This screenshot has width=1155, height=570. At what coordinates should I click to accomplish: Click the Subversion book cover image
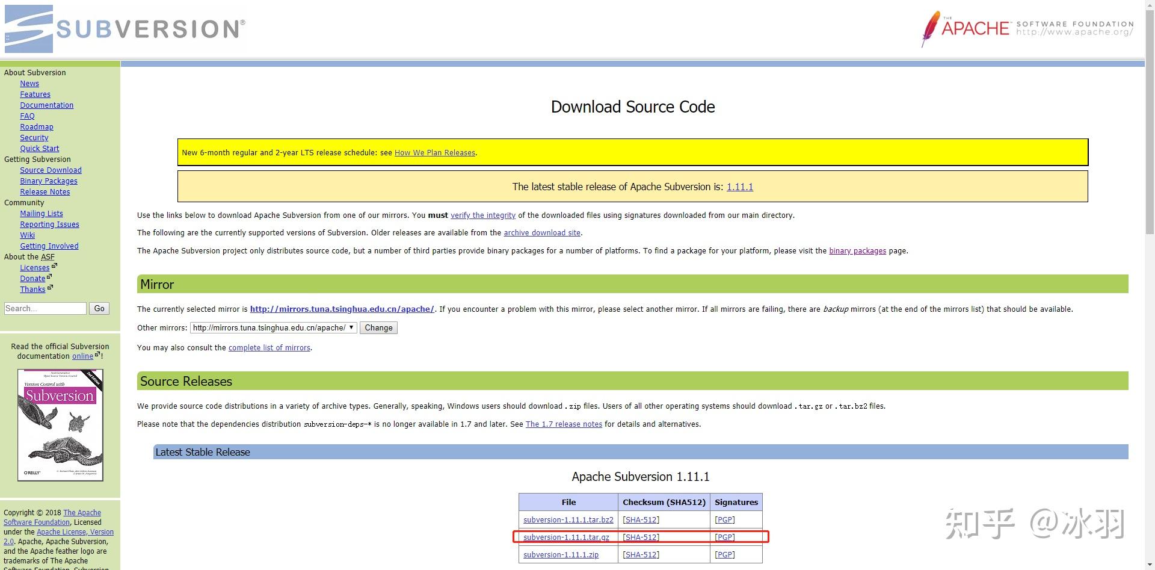60,425
